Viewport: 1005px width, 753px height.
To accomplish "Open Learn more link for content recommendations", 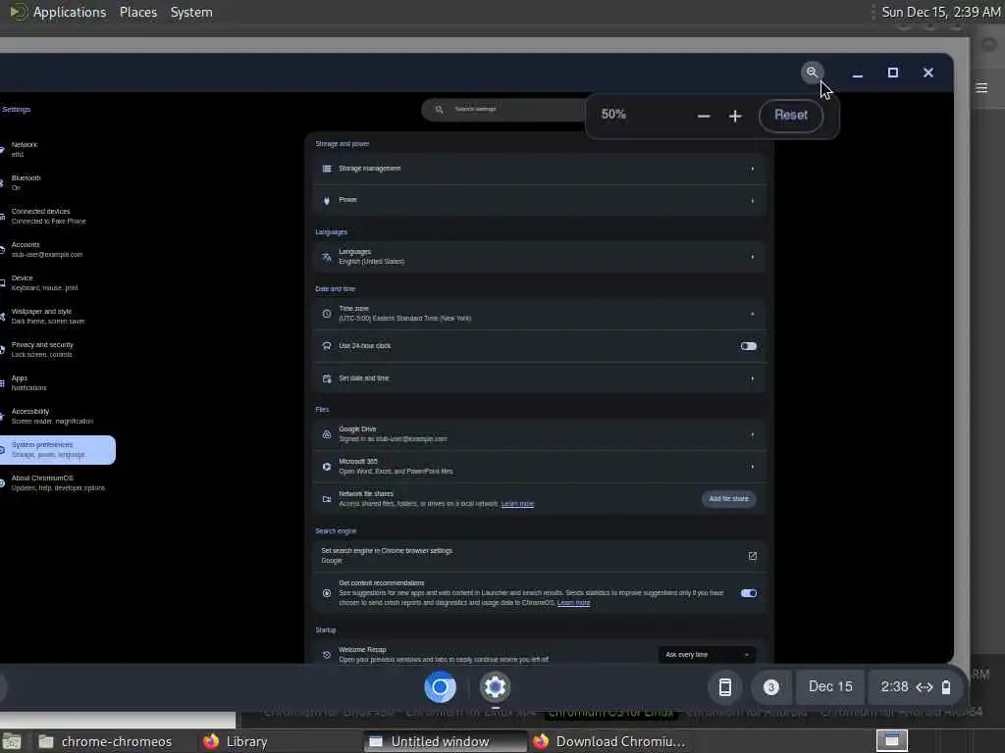I will (x=573, y=603).
